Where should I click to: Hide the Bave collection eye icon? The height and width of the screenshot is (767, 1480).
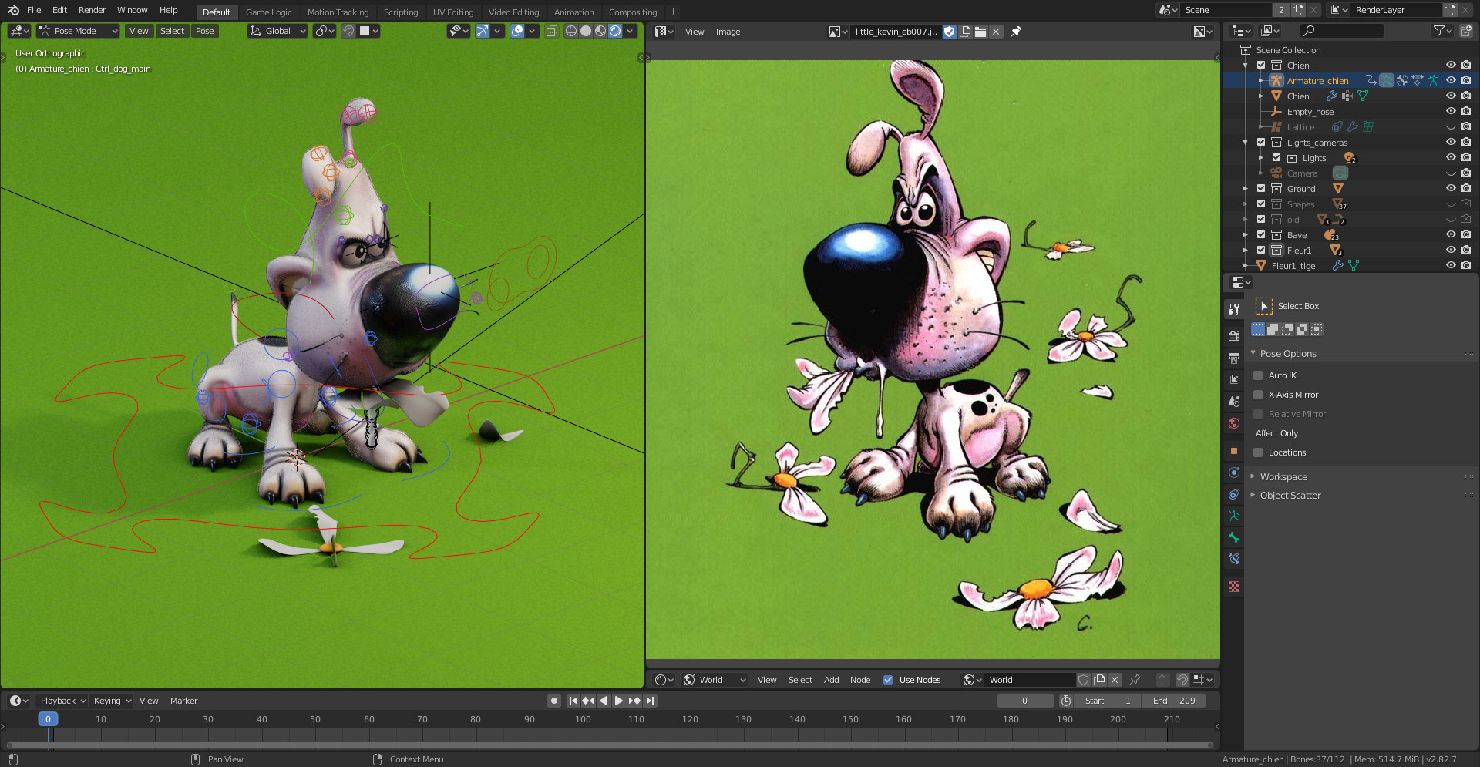pyautogui.click(x=1451, y=234)
